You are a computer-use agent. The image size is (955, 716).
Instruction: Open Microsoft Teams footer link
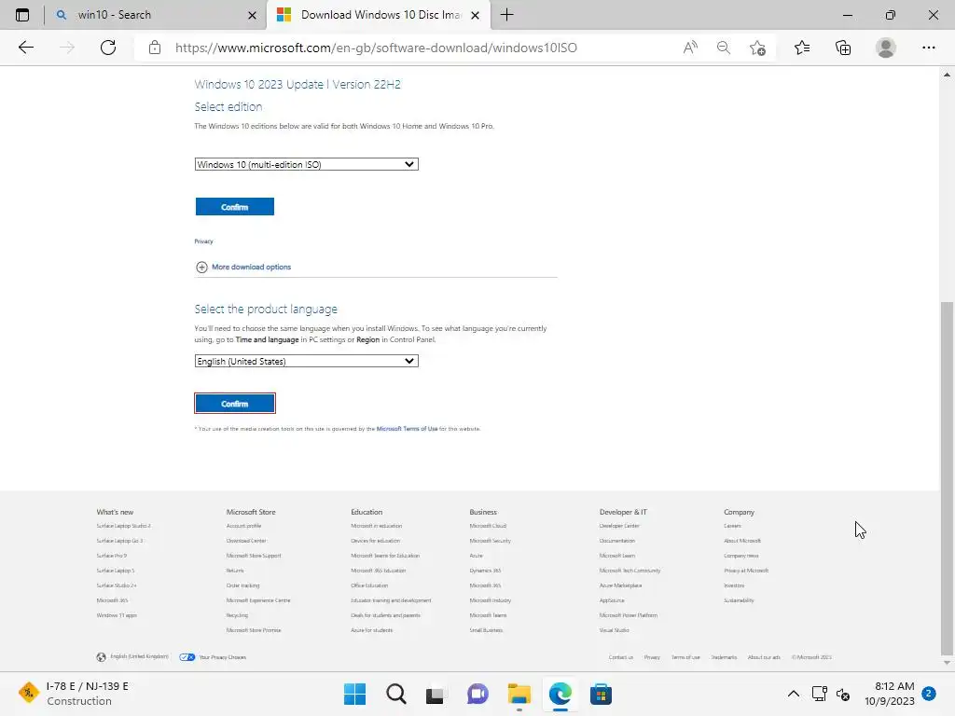coord(488,615)
